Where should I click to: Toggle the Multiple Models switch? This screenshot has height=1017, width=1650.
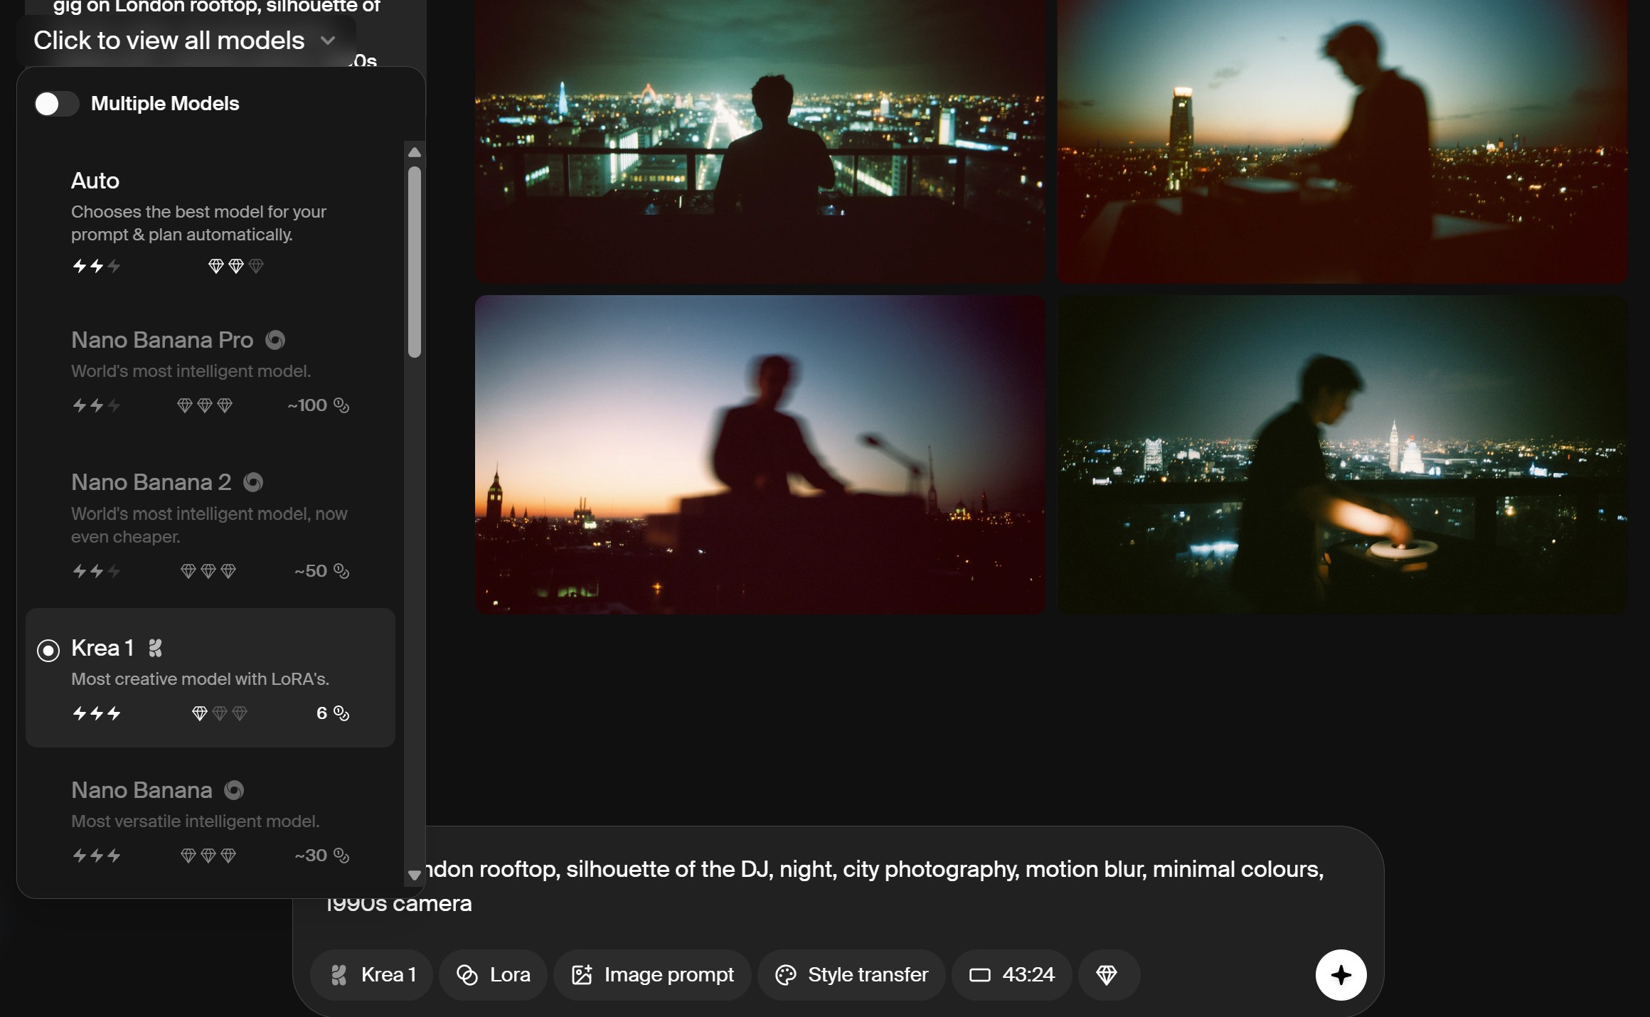coord(56,104)
